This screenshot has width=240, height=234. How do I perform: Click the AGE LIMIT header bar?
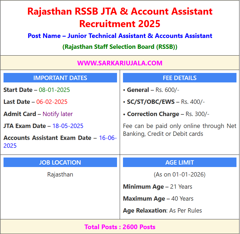coord(180,162)
